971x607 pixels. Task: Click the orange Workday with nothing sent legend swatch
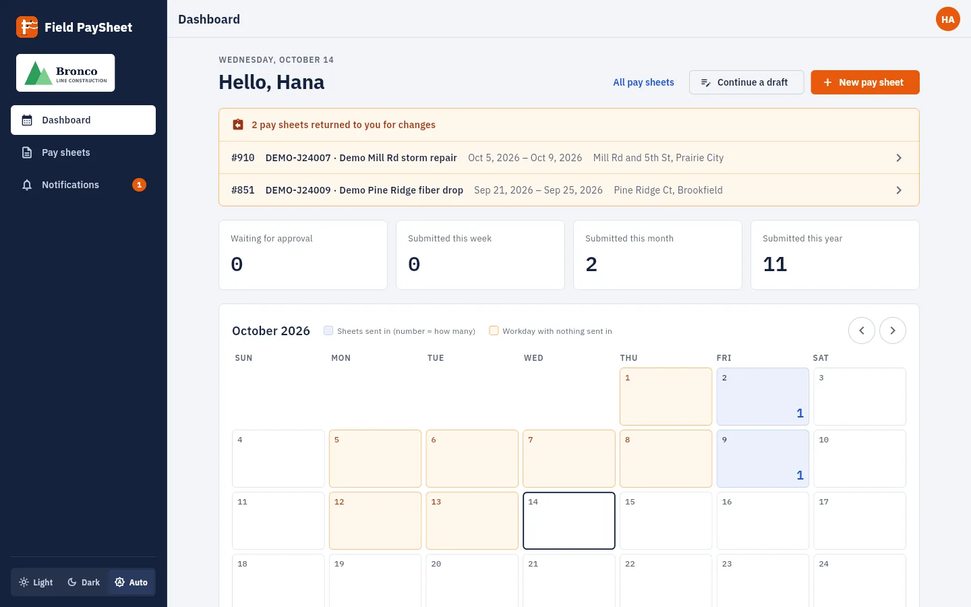point(494,330)
